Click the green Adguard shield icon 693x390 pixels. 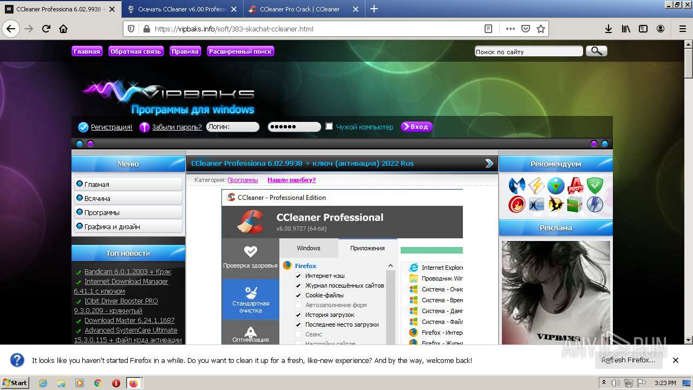point(595,186)
